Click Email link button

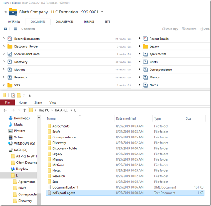[189, 29]
